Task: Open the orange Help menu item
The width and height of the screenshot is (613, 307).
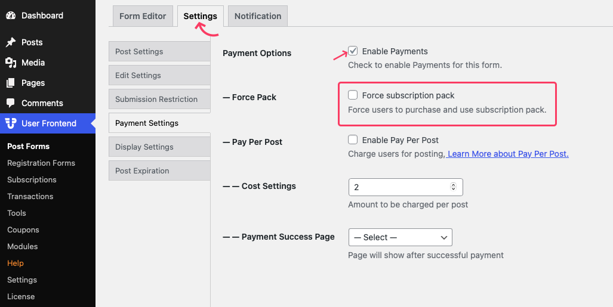Action: (x=16, y=263)
